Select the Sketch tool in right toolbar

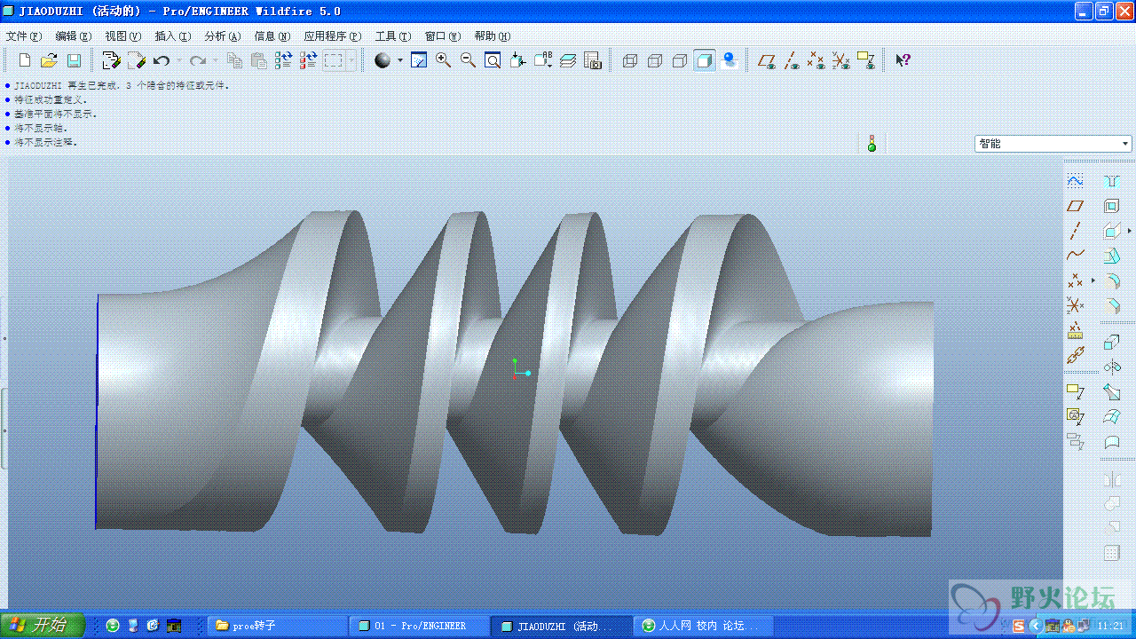(1075, 181)
